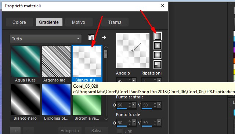
Task: Click Punto centrale V value field
Action: coord(148,105)
